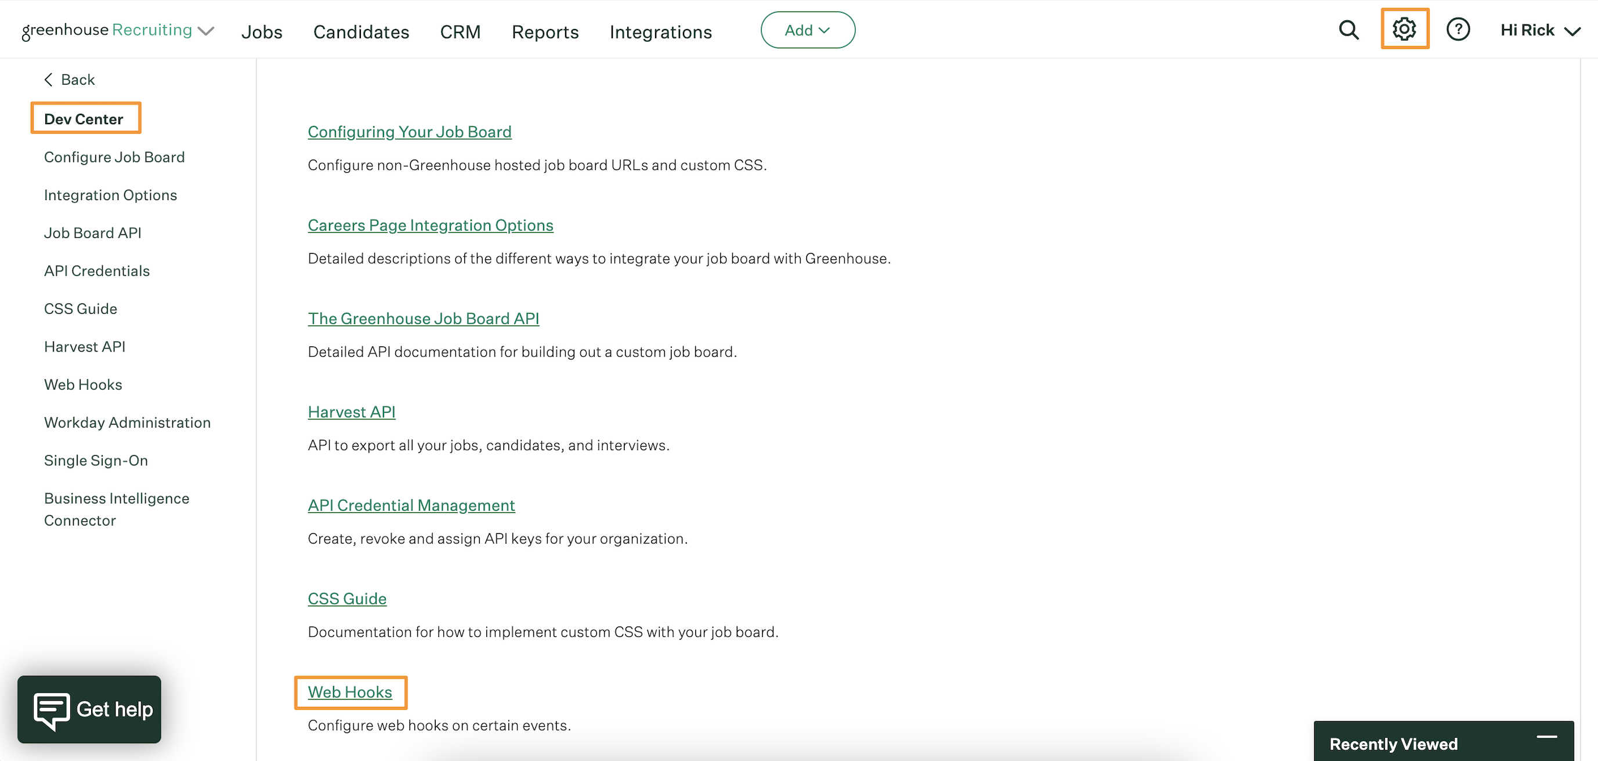Viewport: 1598px width, 761px height.
Task: Minimize the Recently Viewed panel
Action: [1546, 737]
